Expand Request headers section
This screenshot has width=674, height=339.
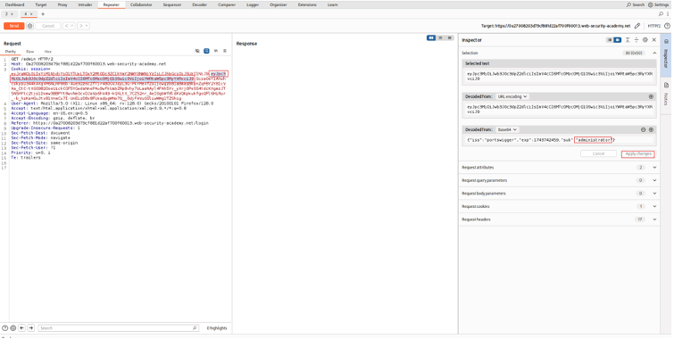654,219
